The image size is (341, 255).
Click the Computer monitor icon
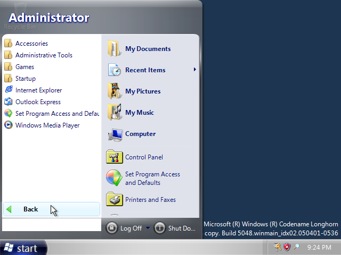pyautogui.click(x=116, y=134)
